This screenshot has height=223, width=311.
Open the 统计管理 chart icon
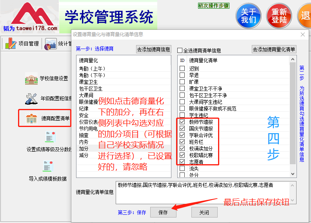coord(51,44)
